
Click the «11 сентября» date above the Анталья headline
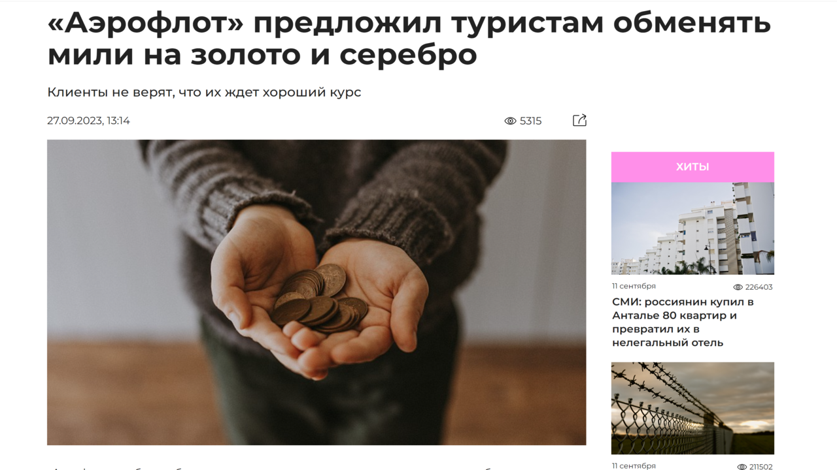[x=634, y=286]
